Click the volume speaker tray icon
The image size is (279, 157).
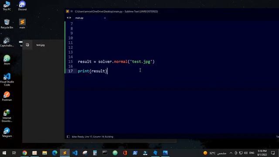246,153
